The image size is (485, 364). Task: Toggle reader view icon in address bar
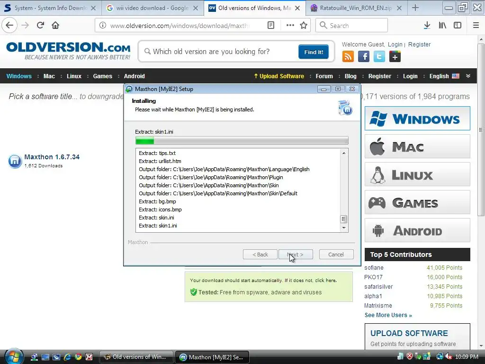click(270, 26)
